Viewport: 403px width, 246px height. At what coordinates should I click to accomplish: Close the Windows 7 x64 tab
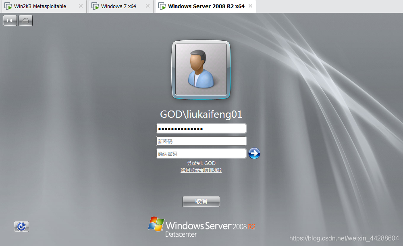tap(147, 6)
